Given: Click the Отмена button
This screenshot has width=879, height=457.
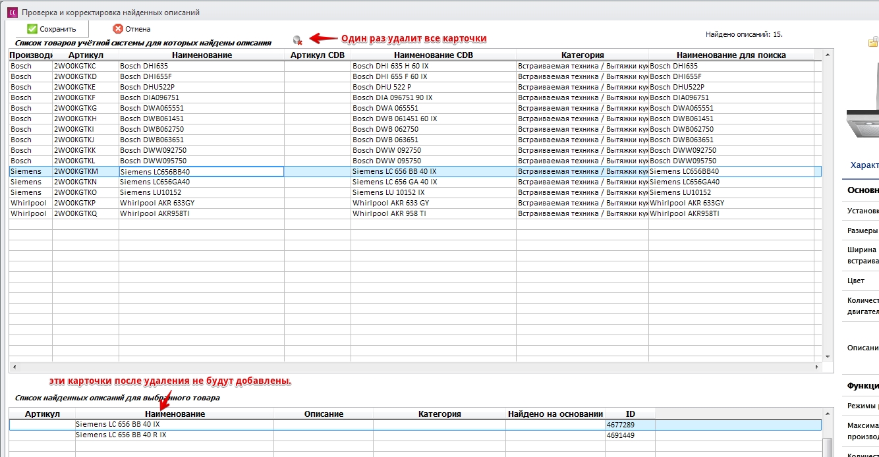Looking at the screenshot, I should [132, 29].
